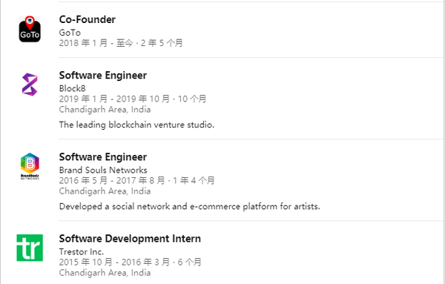
Task: Click Chandigarh Area location under Block8
Action: click(105, 110)
